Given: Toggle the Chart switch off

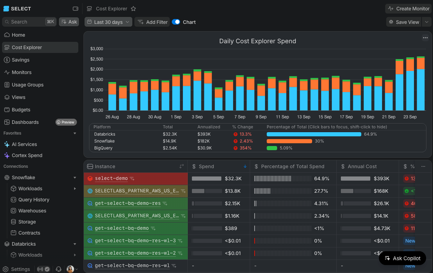Looking at the screenshot, I should coord(176,22).
